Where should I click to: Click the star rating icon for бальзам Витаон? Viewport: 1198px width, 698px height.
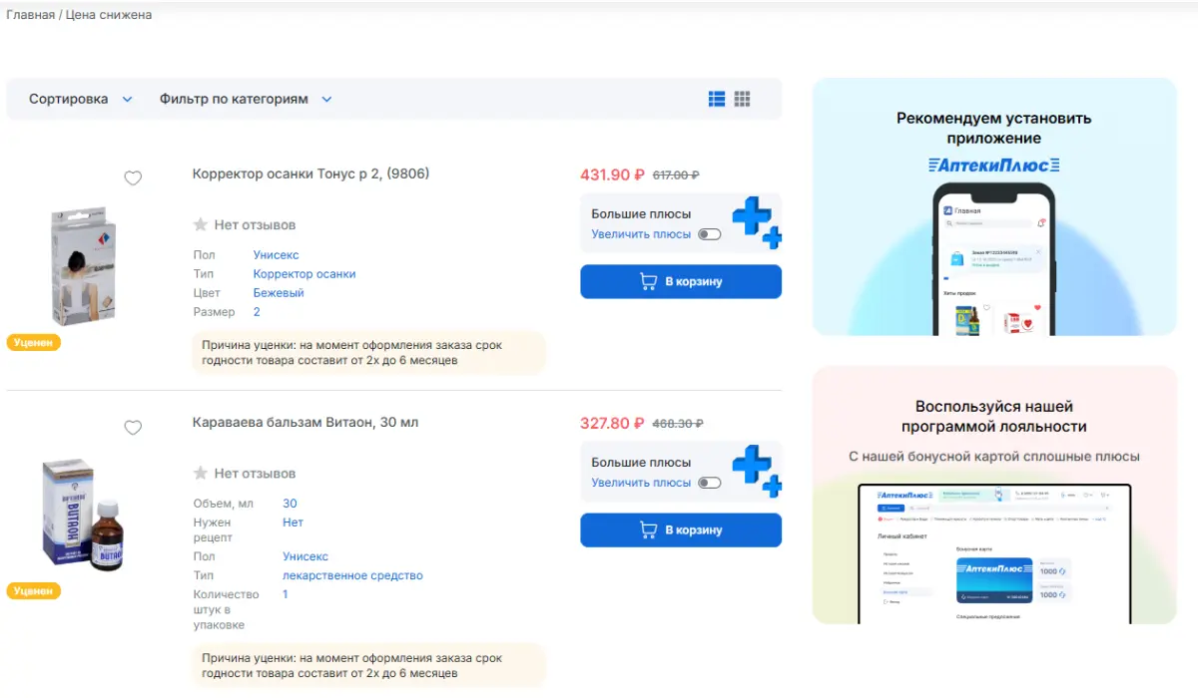click(201, 473)
